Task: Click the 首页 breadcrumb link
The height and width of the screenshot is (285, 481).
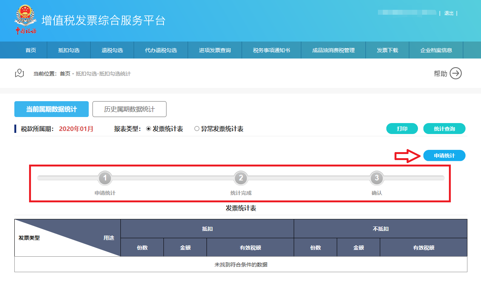Action: pos(65,74)
